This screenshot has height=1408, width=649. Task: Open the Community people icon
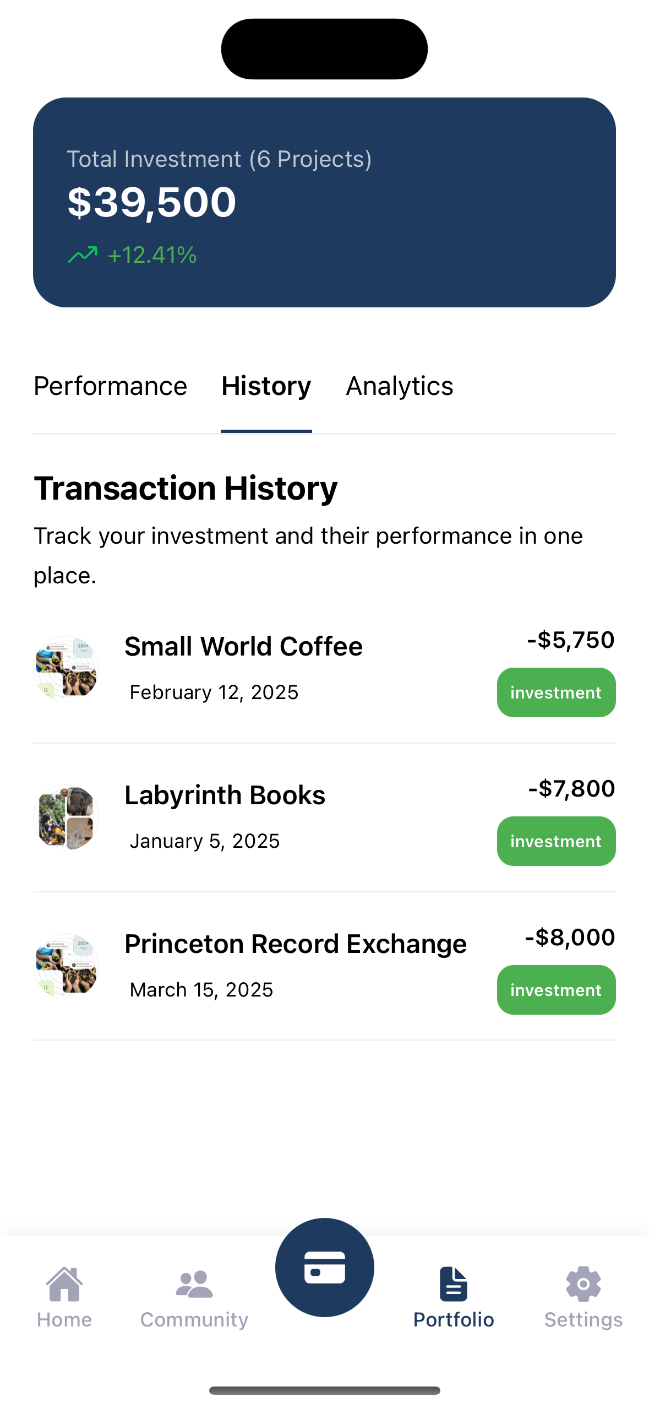coord(194,1284)
